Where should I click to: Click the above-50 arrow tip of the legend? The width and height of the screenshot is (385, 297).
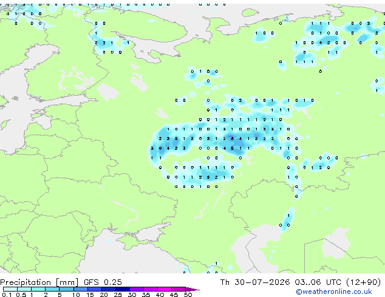(192, 289)
